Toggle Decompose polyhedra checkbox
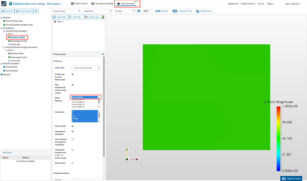This screenshot has width=307, height=181. 73,131
